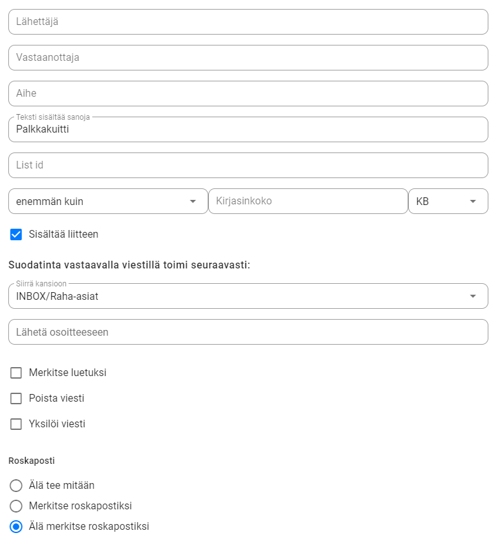
Task: Select Älä merkitse roskapostiksi radio
Action: point(16,527)
